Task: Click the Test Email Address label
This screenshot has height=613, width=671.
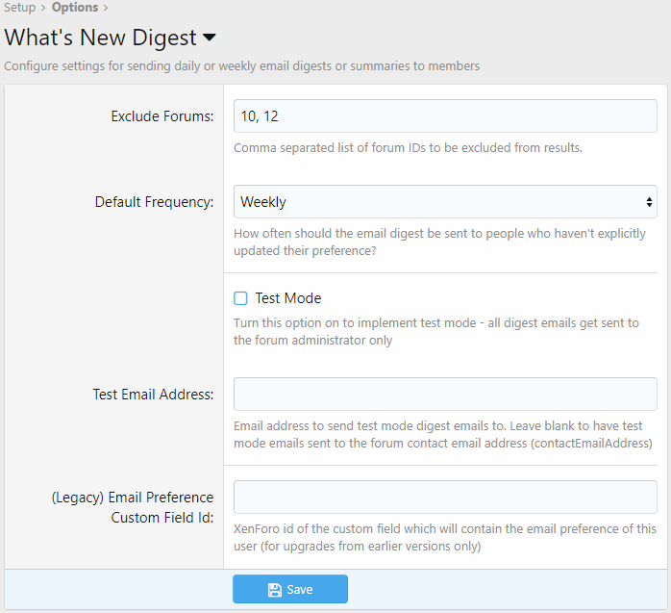Action: click(x=153, y=395)
